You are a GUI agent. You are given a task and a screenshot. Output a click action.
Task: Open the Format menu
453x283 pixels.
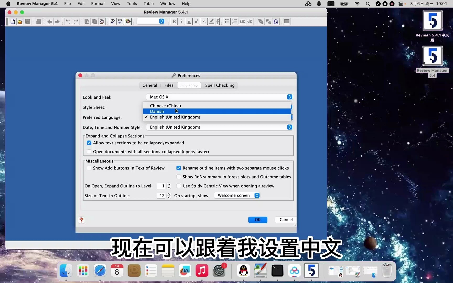click(x=98, y=4)
